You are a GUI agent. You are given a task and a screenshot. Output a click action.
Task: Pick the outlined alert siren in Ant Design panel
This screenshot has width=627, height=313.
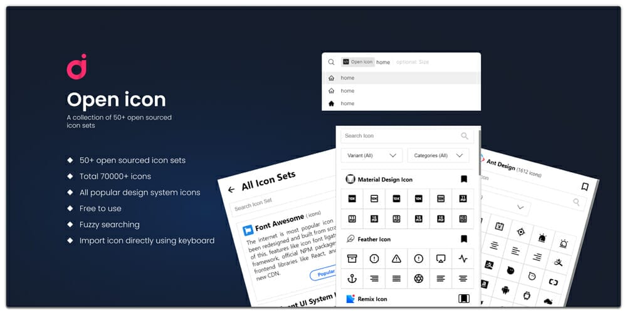coord(564,243)
